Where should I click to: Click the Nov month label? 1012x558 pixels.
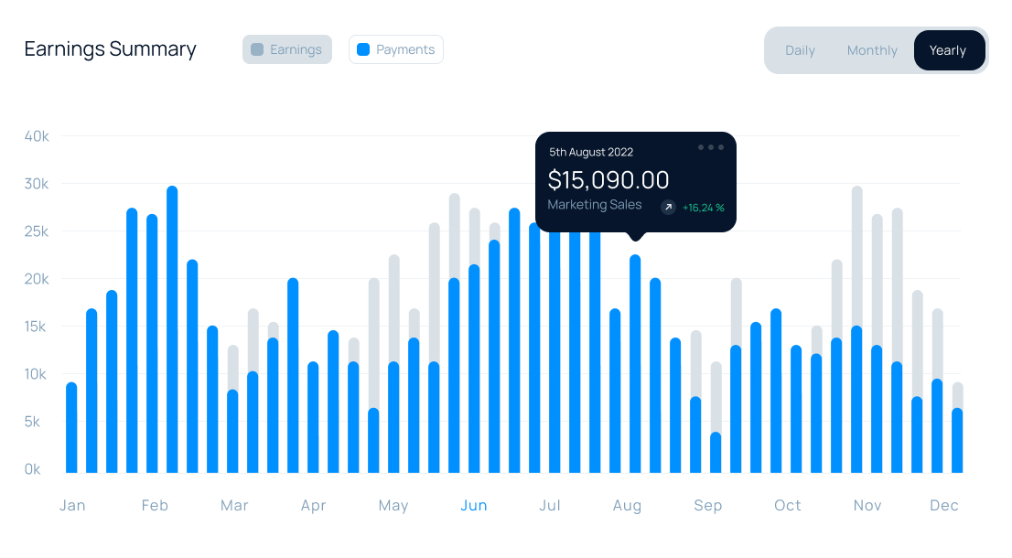(x=867, y=505)
